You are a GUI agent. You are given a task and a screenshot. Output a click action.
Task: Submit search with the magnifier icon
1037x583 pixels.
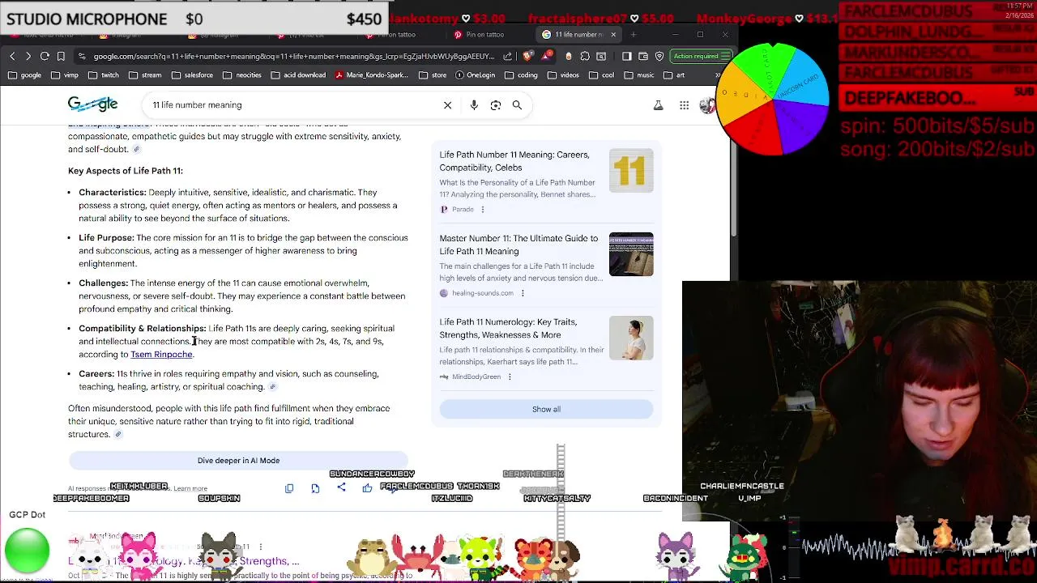coord(517,104)
